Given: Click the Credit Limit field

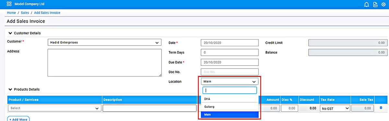Looking at the screenshot, I should [348, 43].
